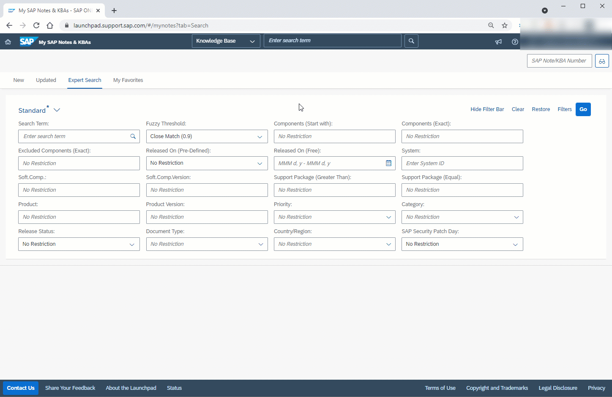Open the help question mark icon
This screenshot has height=397, width=612.
514,42
